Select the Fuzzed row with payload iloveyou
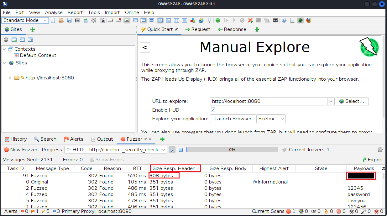 coord(192,201)
